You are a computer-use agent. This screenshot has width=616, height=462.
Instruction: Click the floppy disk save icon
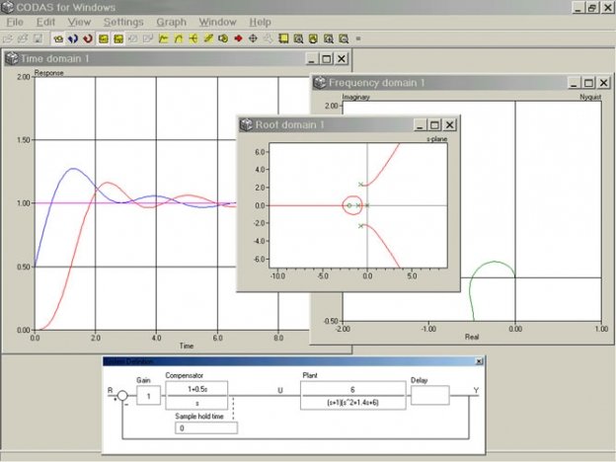37,39
